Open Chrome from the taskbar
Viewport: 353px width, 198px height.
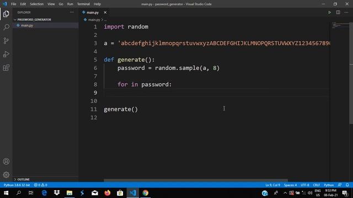click(146, 193)
